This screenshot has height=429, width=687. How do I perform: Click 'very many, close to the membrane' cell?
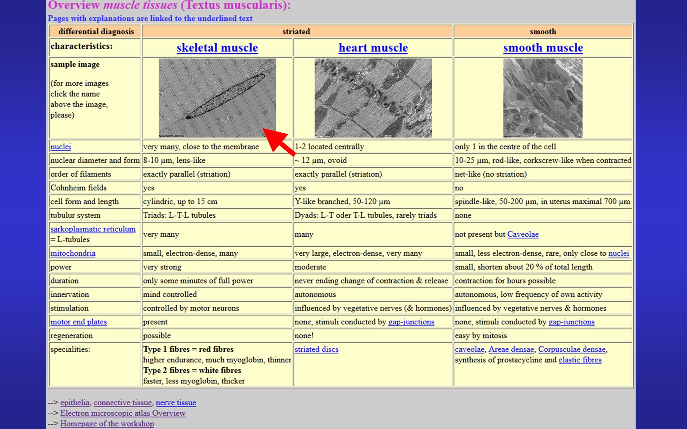click(x=217, y=147)
